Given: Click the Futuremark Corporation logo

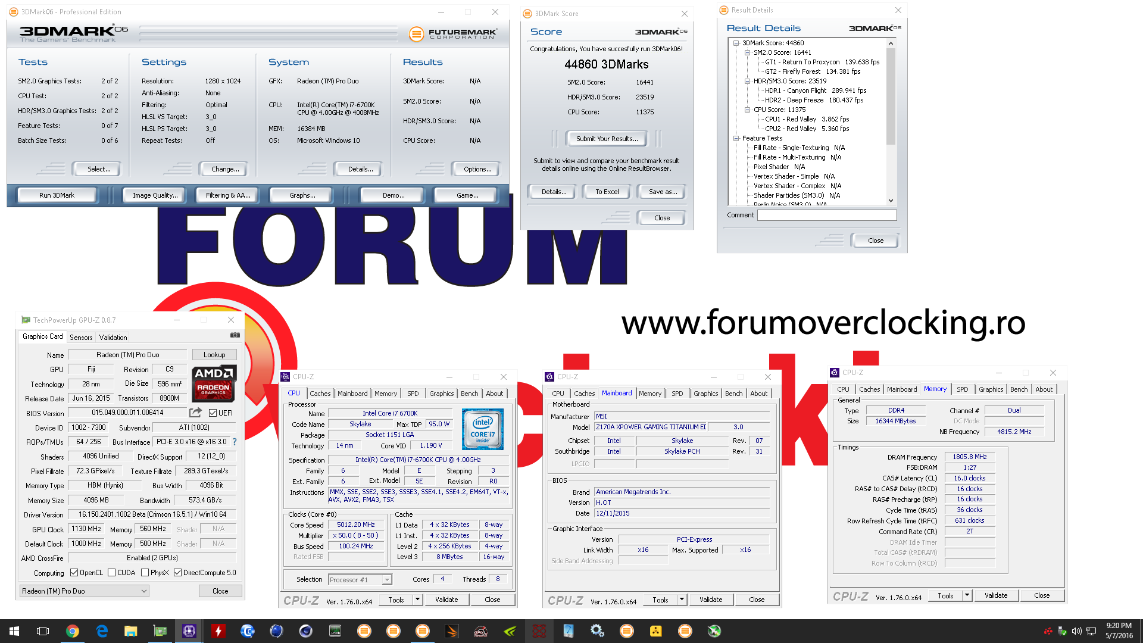Looking at the screenshot, I should (453, 34).
